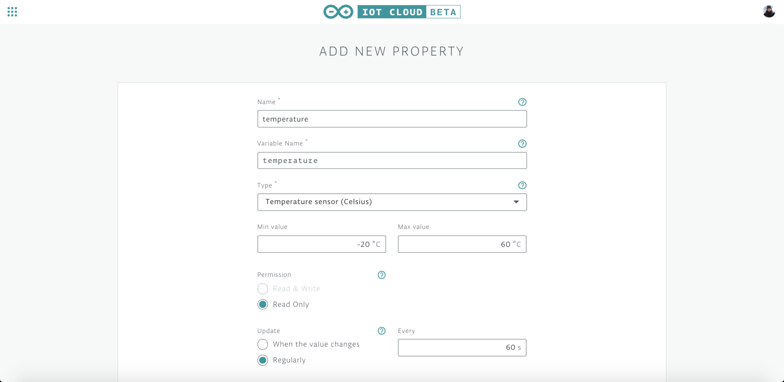Show help for Update options
This screenshot has width=784, height=382.
tap(382, 331)
